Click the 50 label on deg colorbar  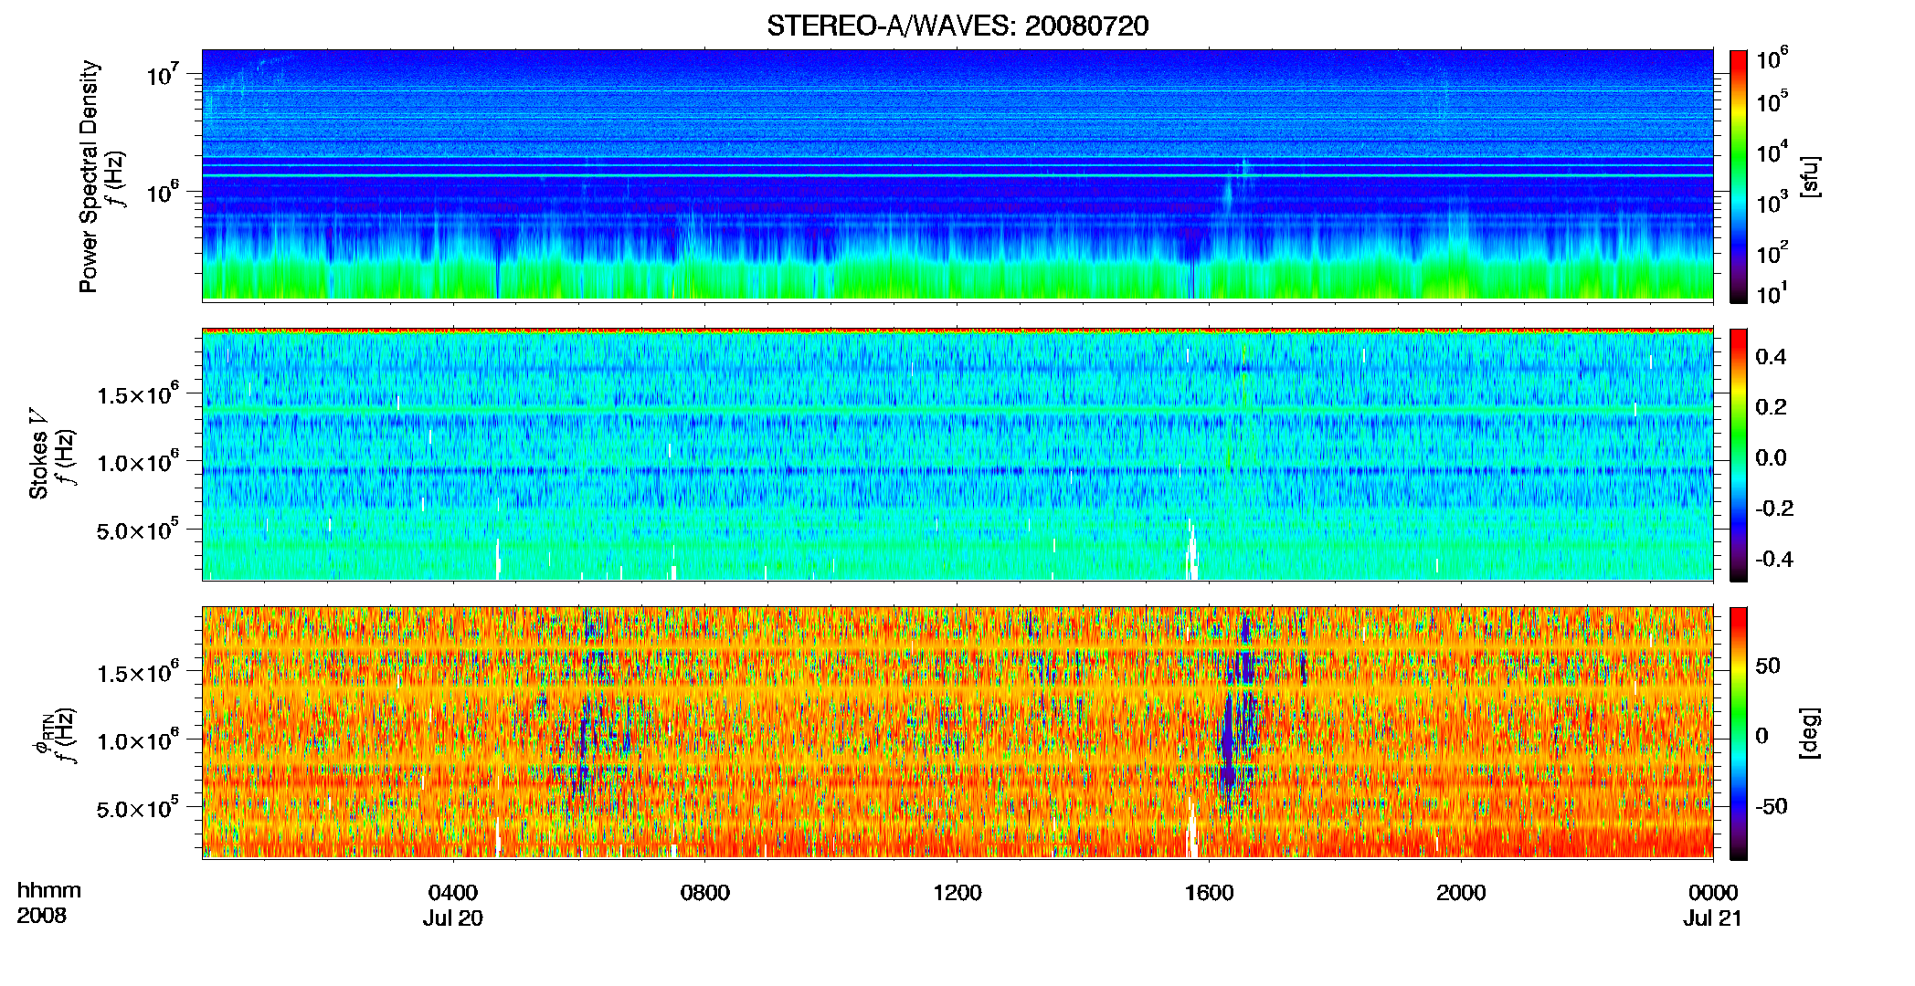tap(1768, 666)
